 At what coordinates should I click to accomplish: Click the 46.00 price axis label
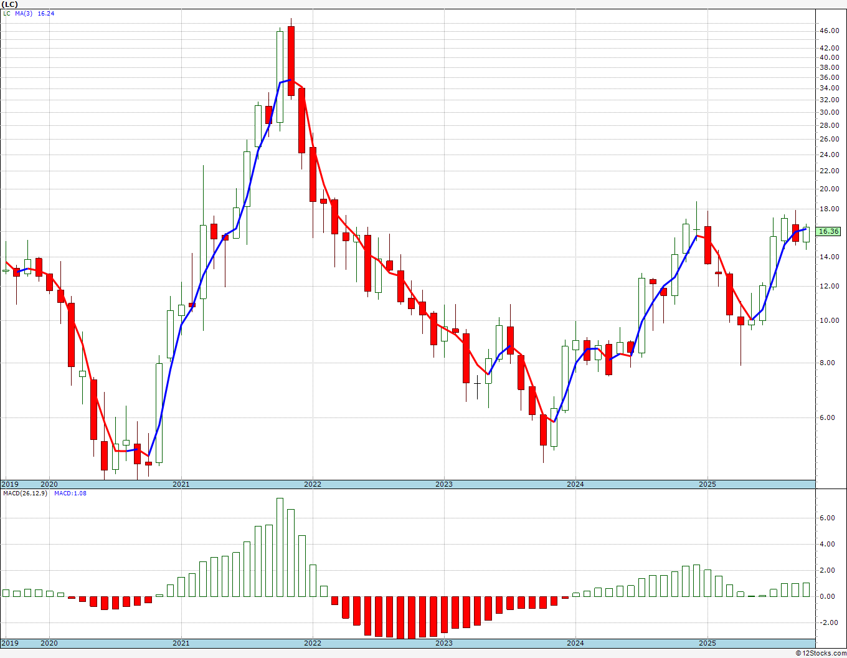828,31
